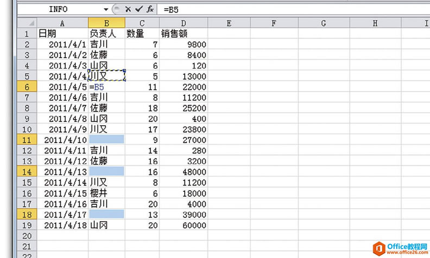Select row 6 header
Screen dimensions: 430x258
tap(27, 87)
